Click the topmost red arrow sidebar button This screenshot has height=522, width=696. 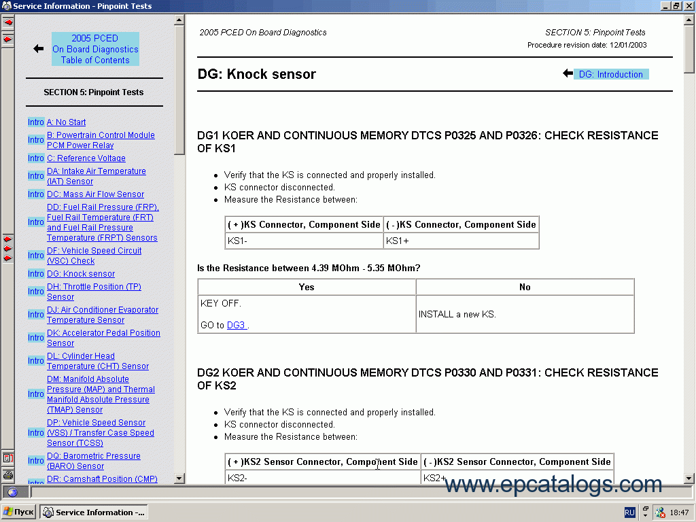(x=7, y=22)
